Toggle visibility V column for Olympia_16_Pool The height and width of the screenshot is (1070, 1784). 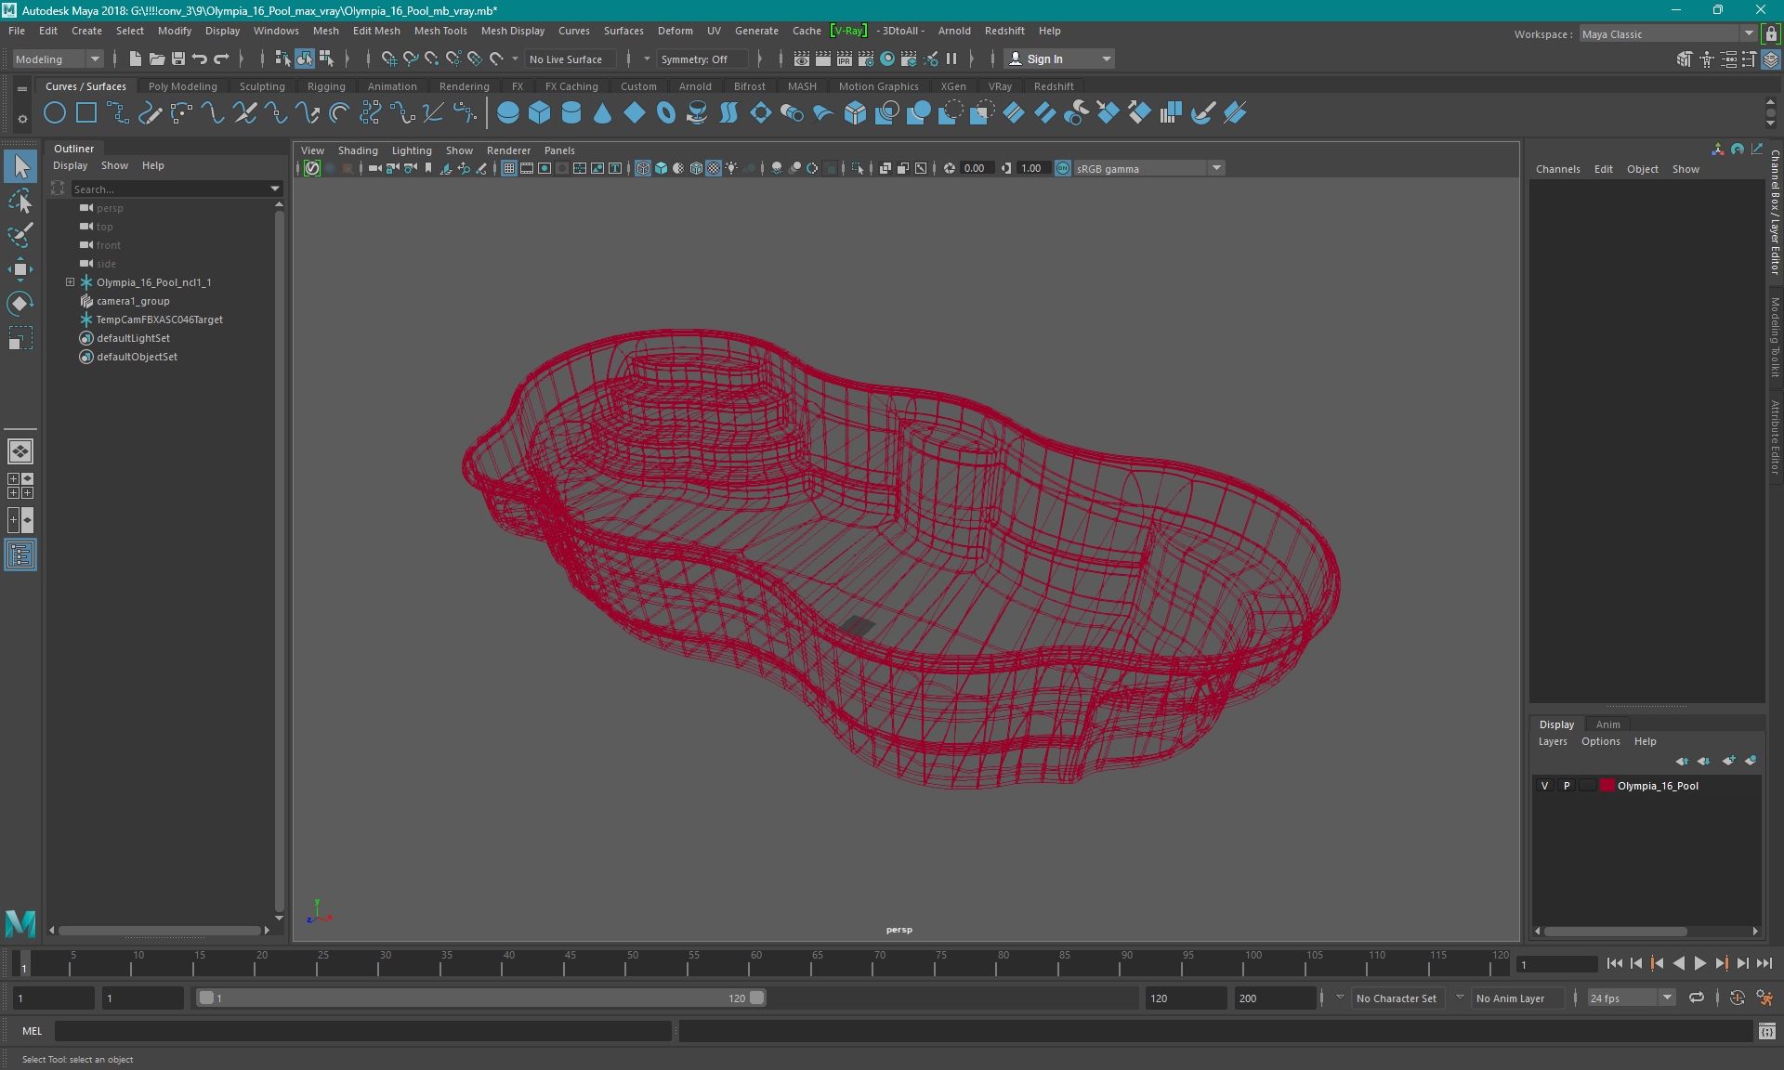tap(1544, 786)
